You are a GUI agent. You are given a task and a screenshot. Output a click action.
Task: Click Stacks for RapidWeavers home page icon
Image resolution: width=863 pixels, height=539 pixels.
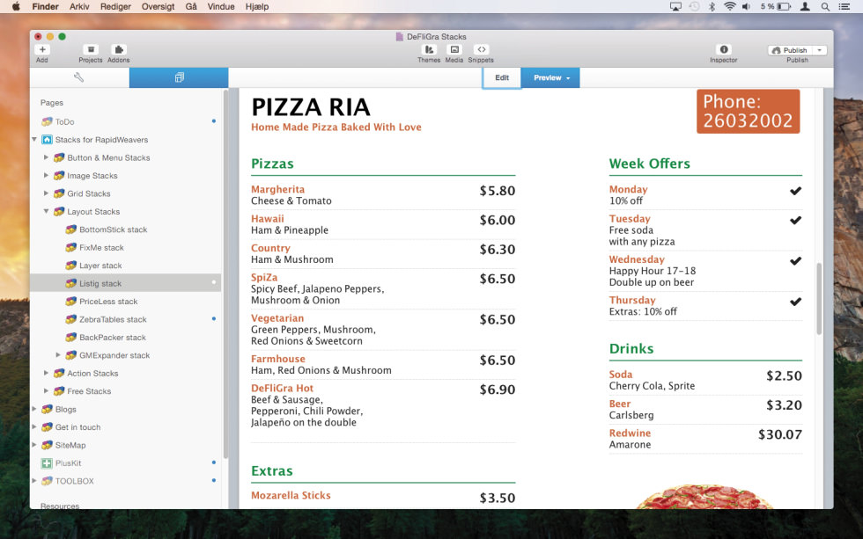48,140
